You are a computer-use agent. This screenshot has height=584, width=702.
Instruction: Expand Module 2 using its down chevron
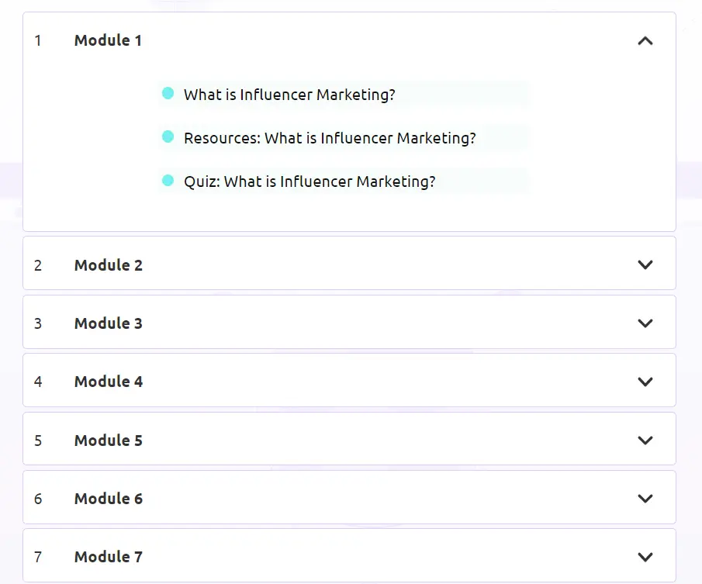click(x=645, y=264)
